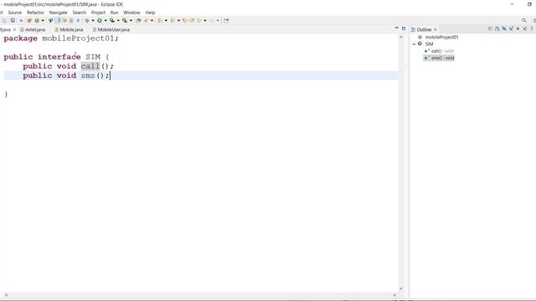Click the editor's vertical scrollbar down arrow

pyautogui.click(x=401, y=288)
